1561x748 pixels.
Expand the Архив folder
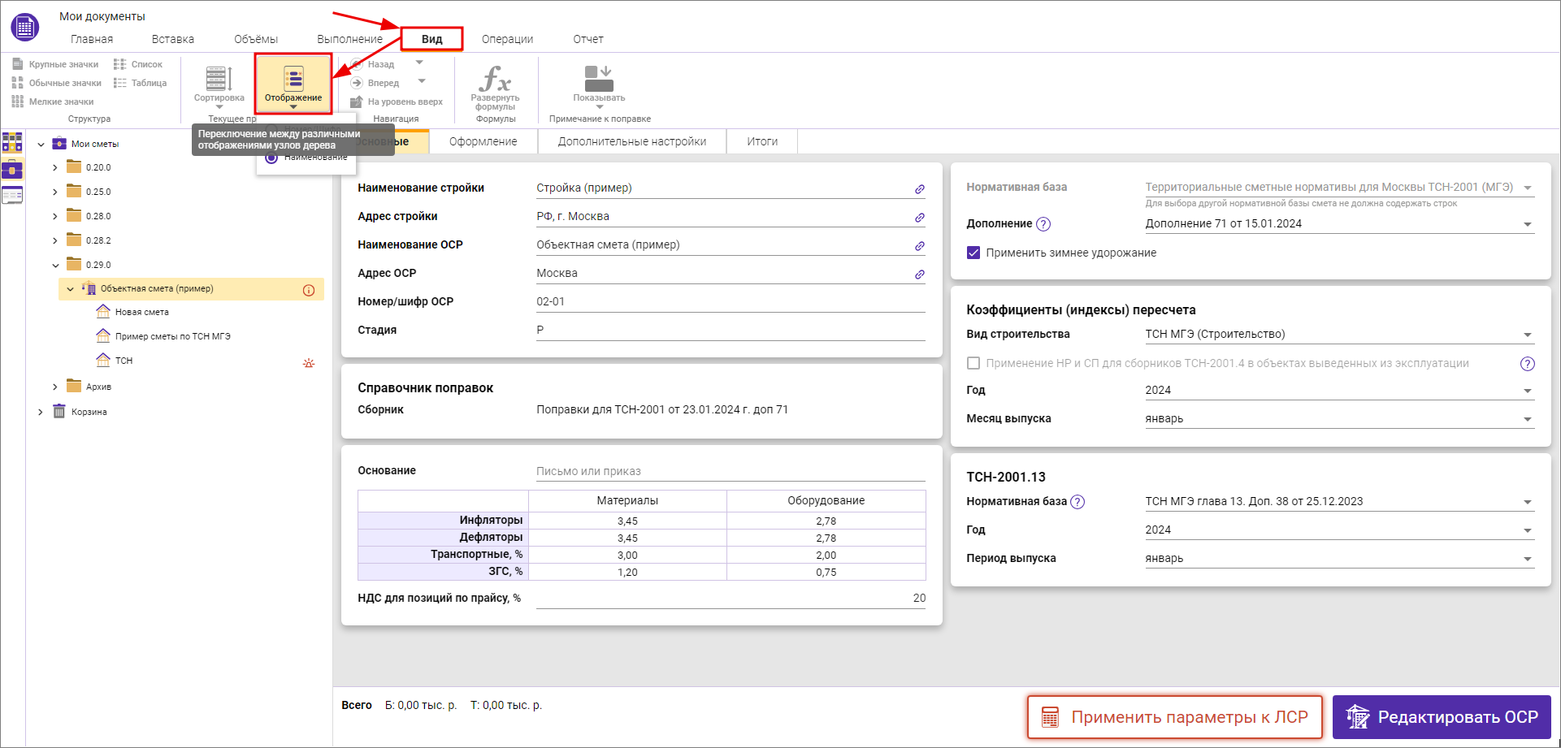55,387
